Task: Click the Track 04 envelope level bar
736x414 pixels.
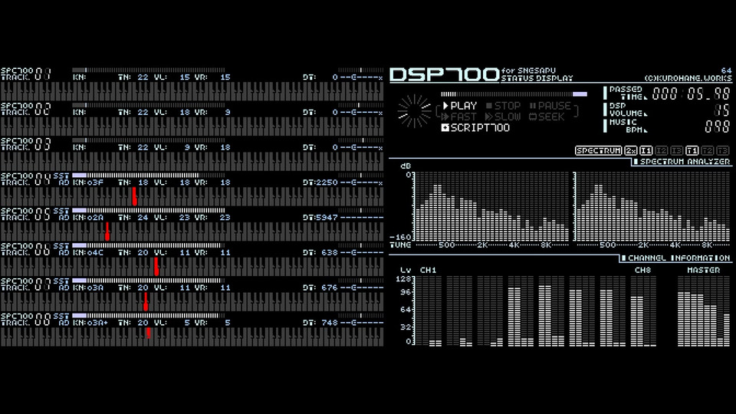Action: (149, 176)
